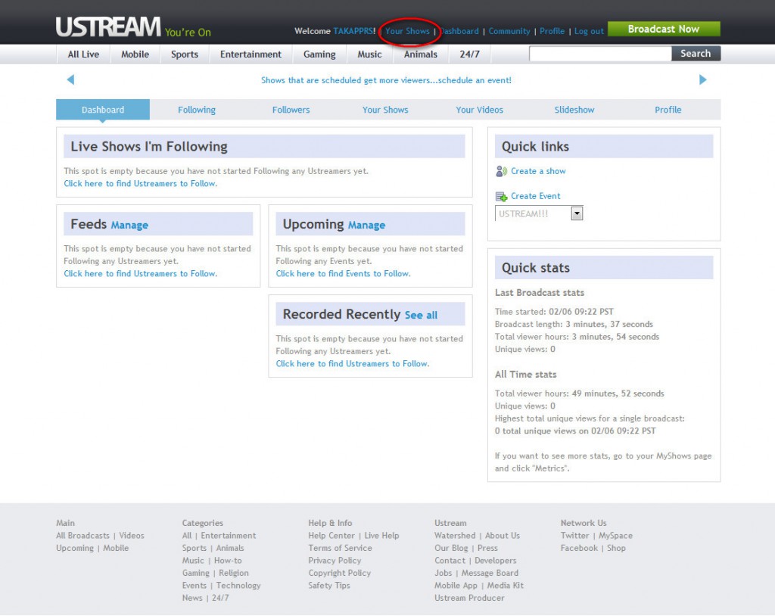Open Gaming category in navigation bar
775x616 pixels.
tap(319, 54)
